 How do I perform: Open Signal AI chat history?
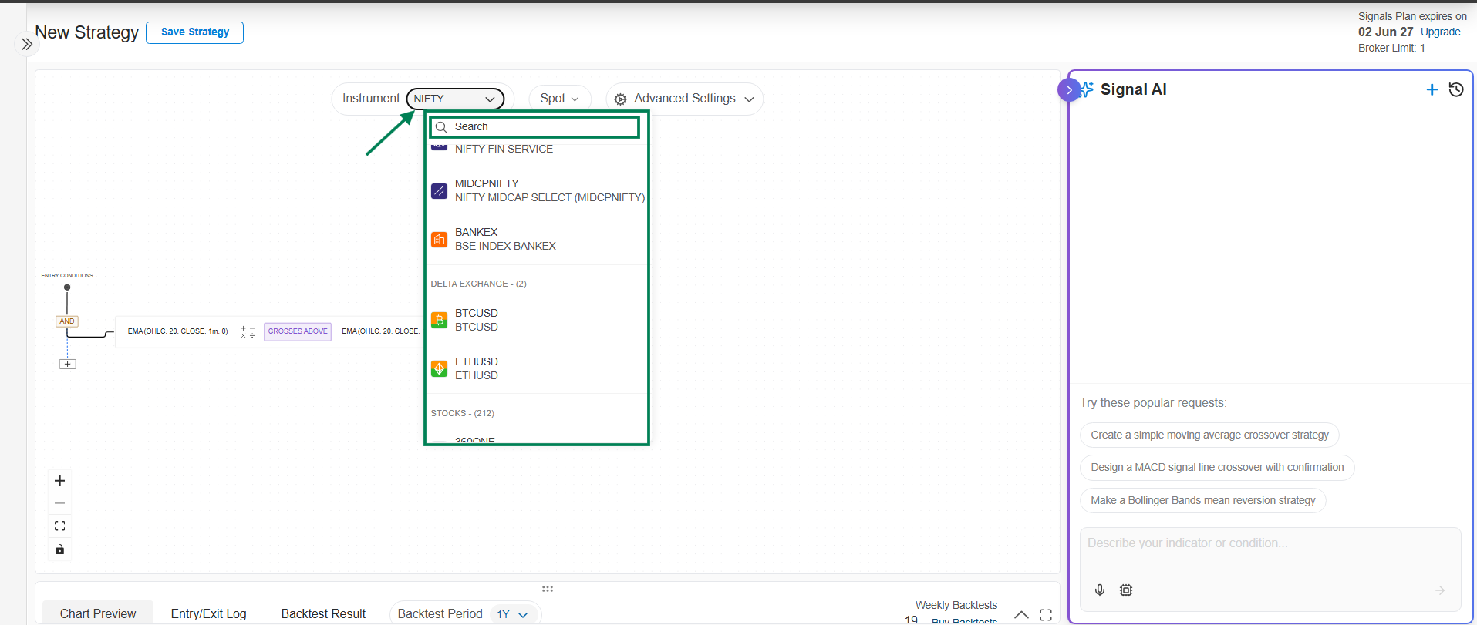click(x=1456, y=89)
